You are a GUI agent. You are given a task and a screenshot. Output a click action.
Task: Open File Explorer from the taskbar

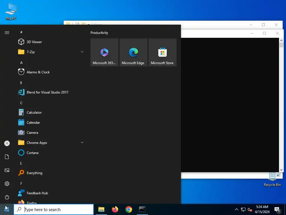pyautogui.click(x=101, y=209)
